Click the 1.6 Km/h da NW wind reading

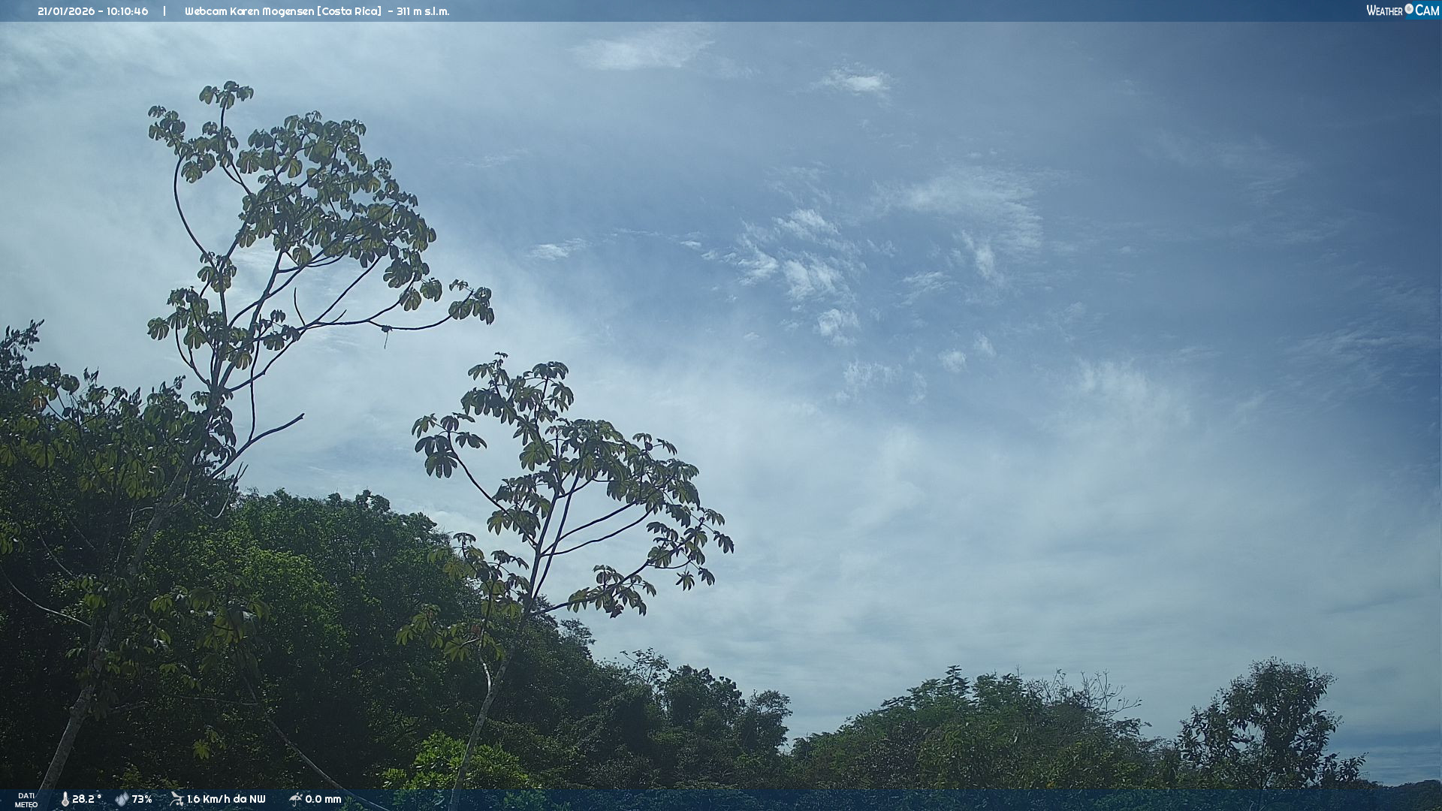[226, 799]
